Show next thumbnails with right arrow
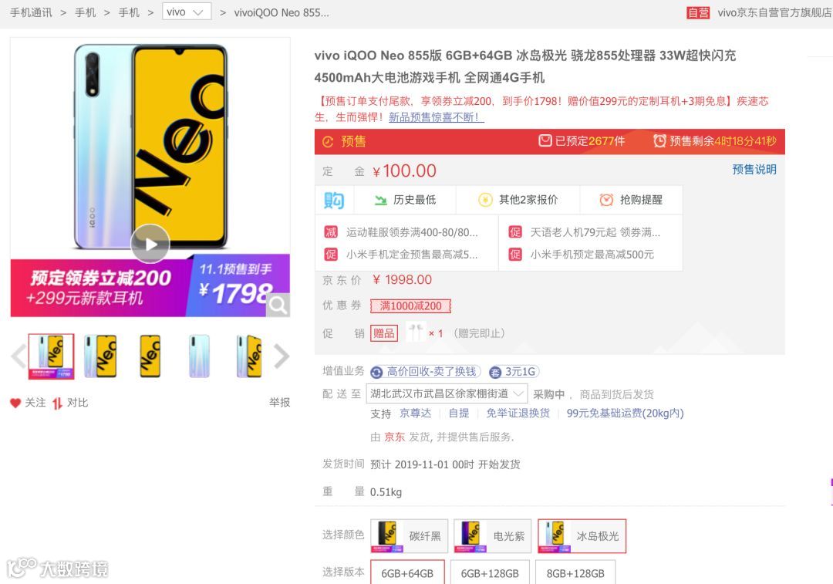 (282, 356)
